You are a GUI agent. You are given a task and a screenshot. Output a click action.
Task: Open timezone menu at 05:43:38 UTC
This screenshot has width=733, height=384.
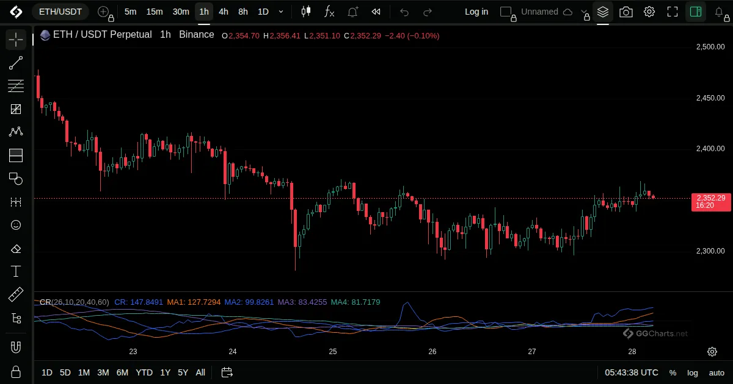(632, 372)
